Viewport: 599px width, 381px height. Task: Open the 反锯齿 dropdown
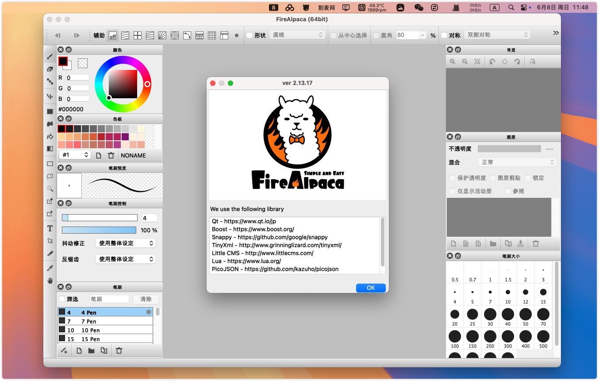(x=126, y=259)
